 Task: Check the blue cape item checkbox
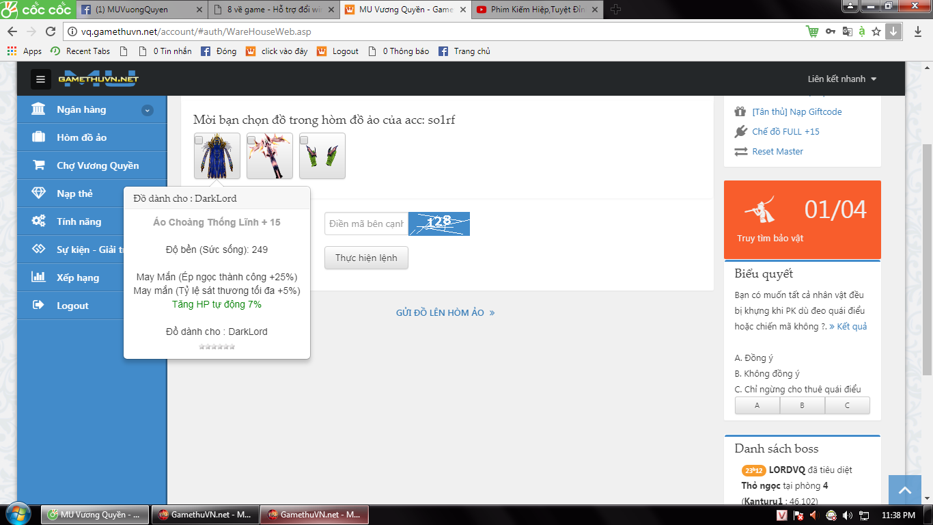tap(199, 140)
